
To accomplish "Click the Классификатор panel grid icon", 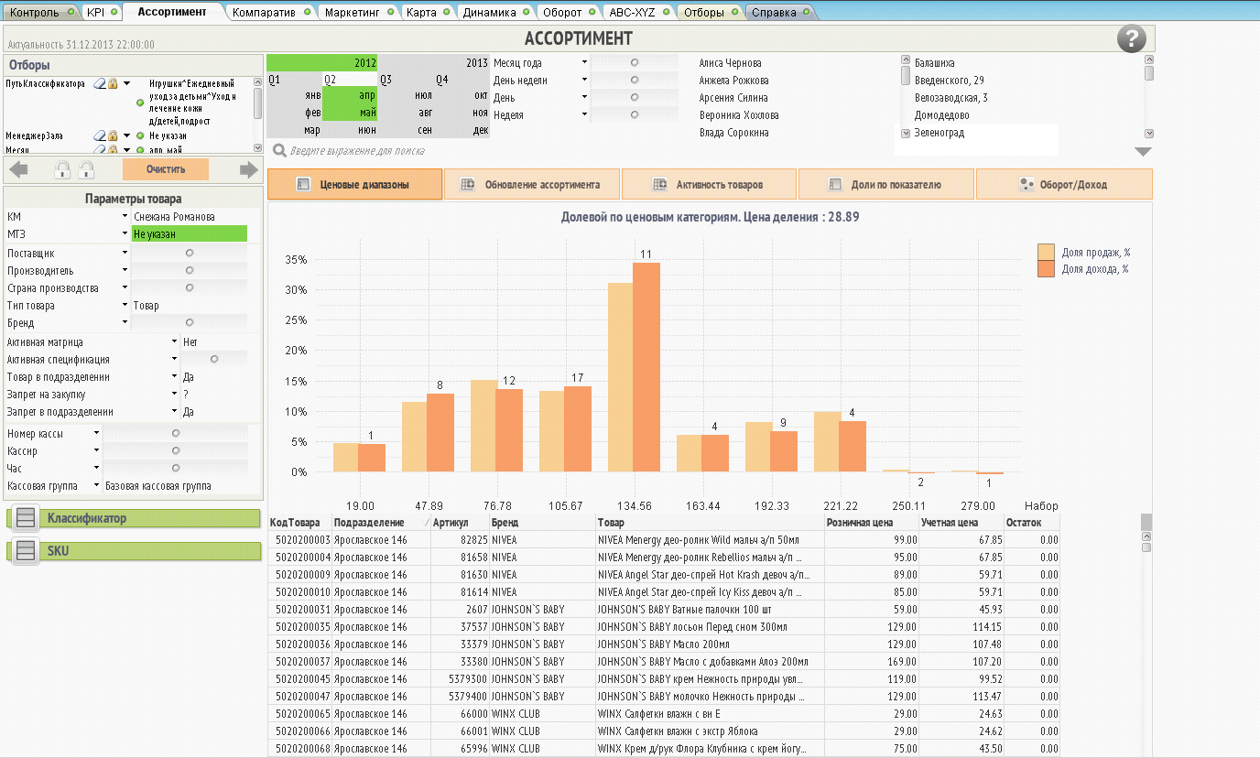I will click(x=27, y=518).
